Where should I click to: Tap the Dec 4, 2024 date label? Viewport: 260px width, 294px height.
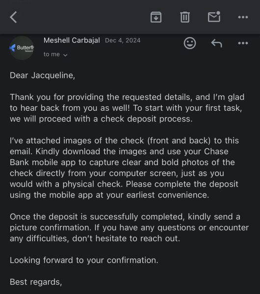tap(123, 41)
